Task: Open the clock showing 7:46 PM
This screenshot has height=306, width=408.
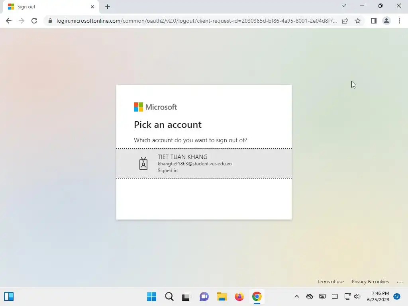Action: point(378,296)
